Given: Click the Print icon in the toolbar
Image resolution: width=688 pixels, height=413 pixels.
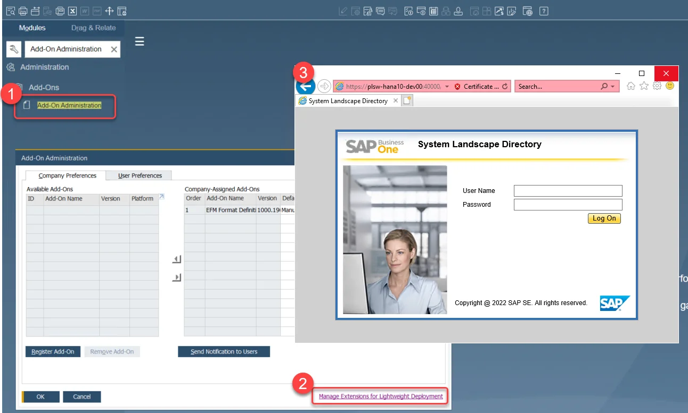Looking at the screenshot, I should click(22, 11).
